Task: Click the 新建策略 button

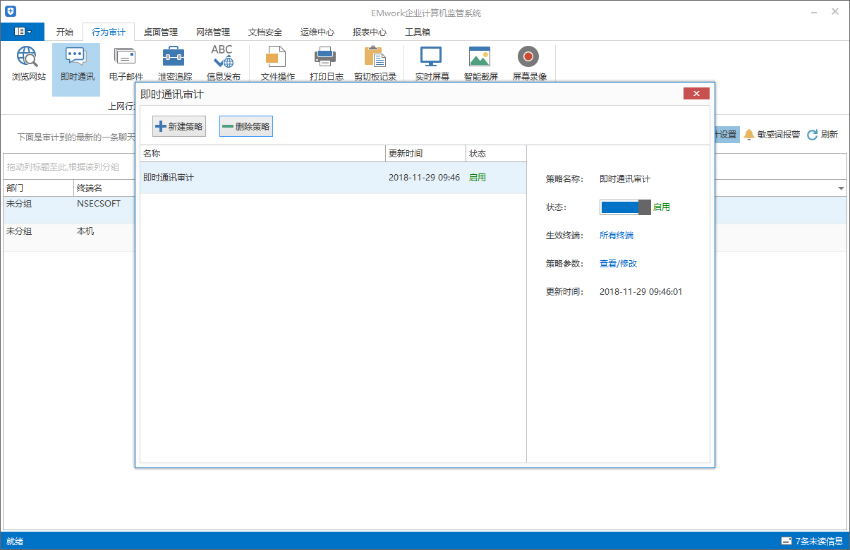Action: (x=179, y=127)
